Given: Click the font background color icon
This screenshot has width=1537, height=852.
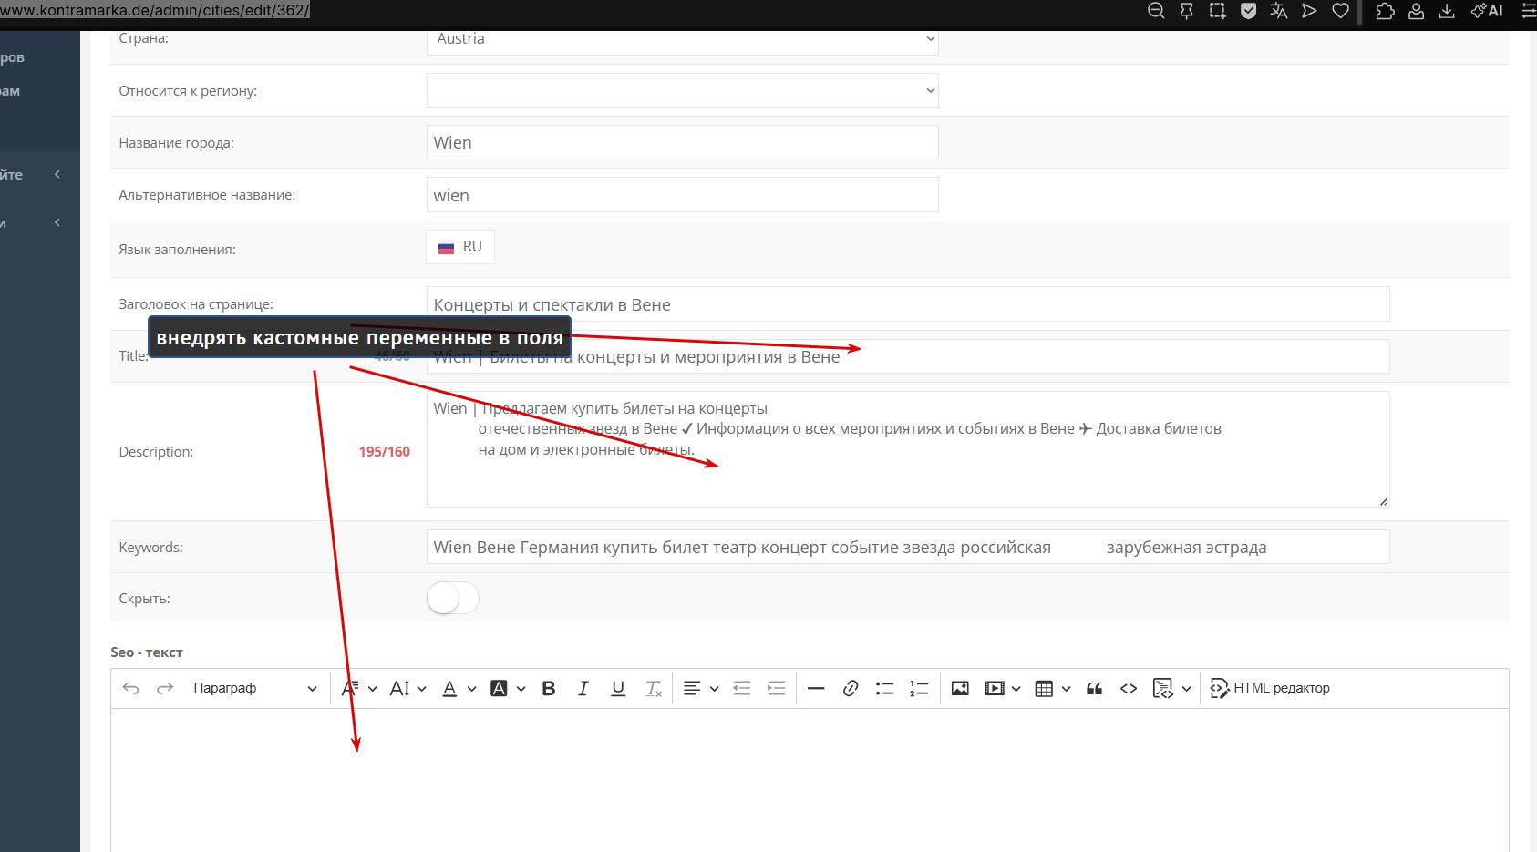Looking at the screenshot, I should (x=499, y=689).
